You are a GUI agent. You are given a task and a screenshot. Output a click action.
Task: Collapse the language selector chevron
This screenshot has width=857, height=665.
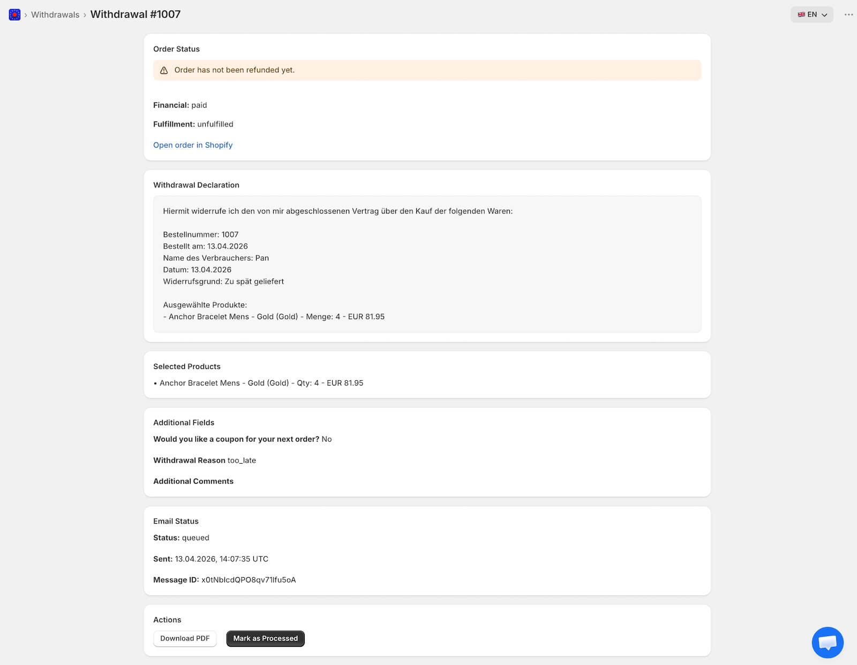pos(824,15)
